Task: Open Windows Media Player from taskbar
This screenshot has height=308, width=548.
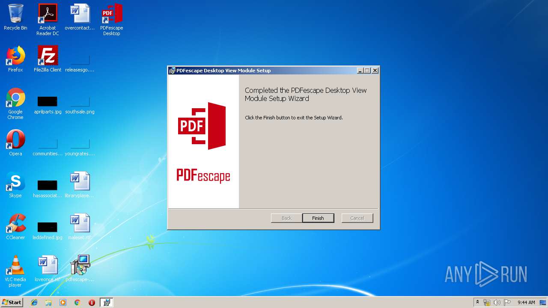Action: (x=63, y=302)
